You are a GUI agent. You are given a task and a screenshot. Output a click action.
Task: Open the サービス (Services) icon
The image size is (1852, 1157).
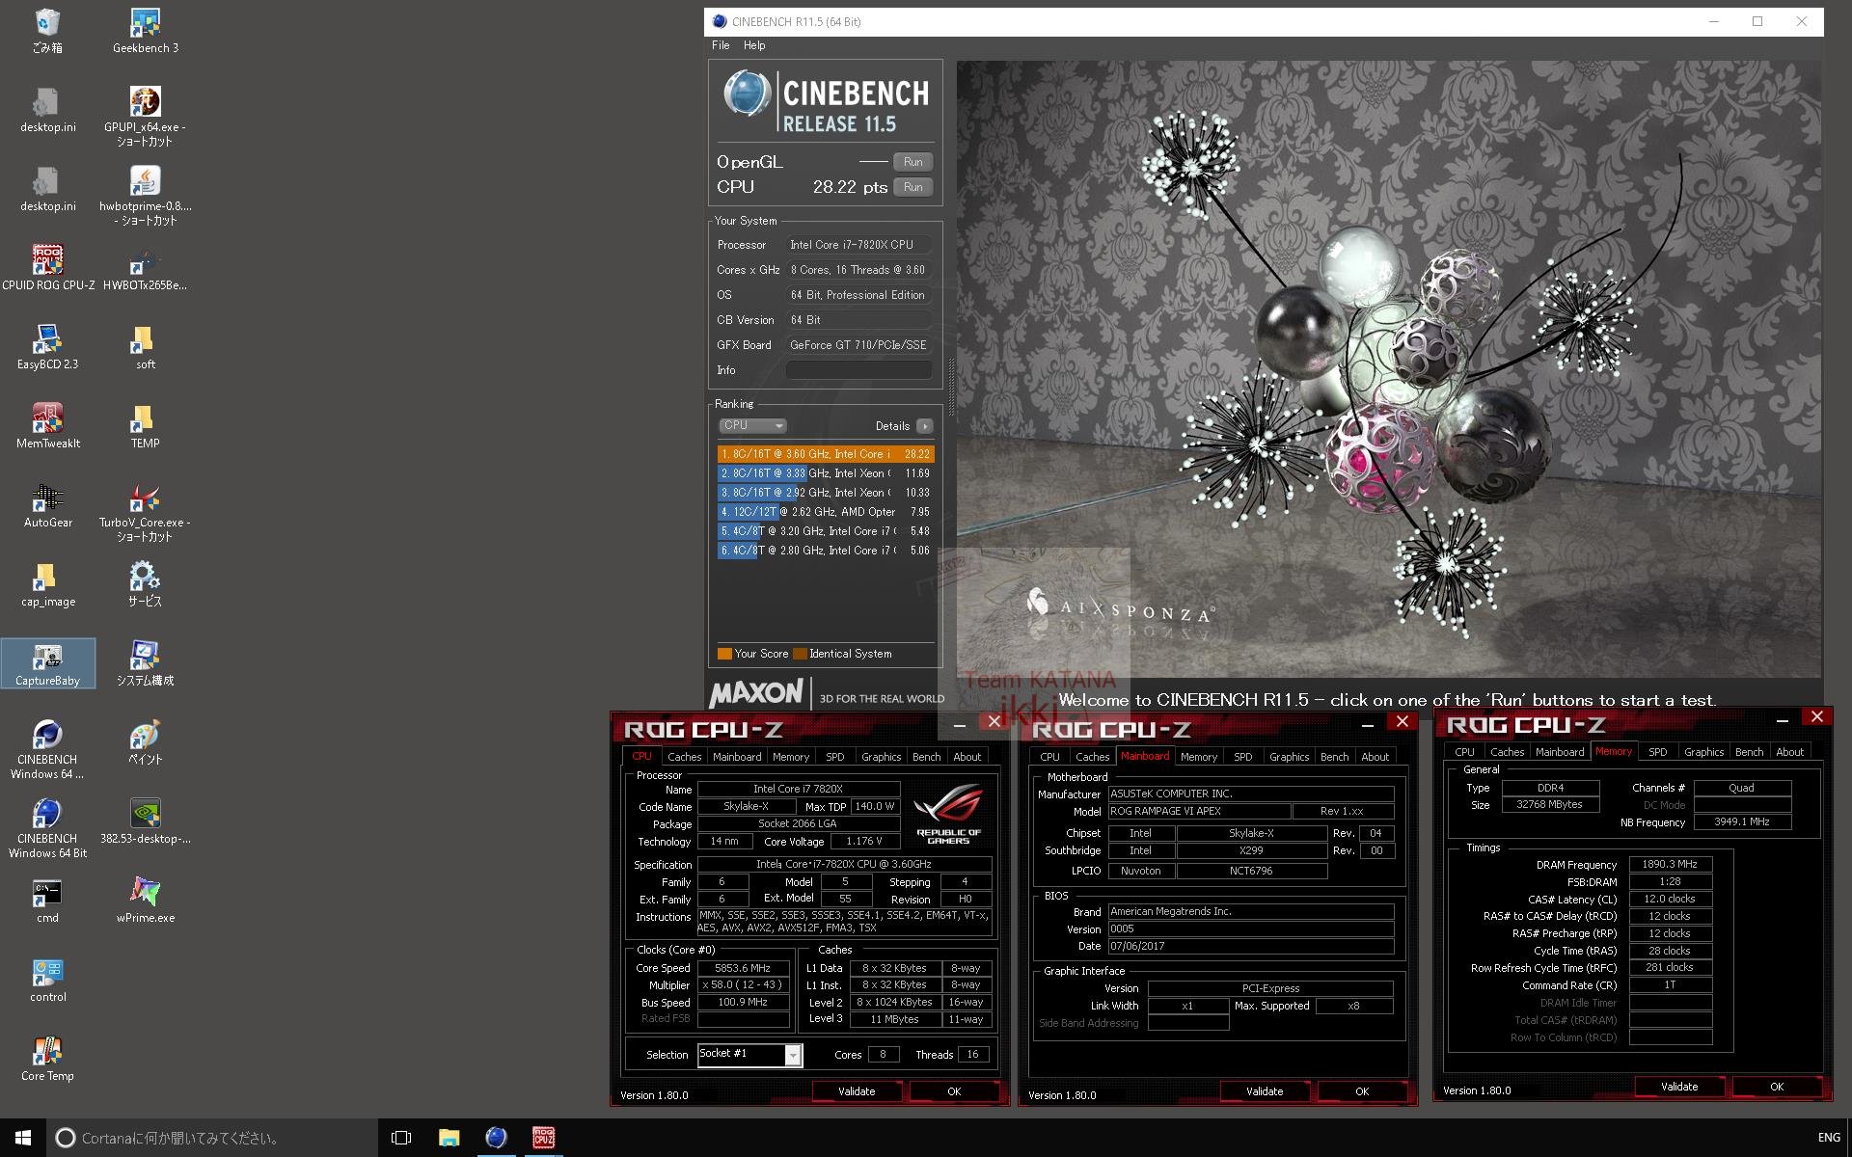click(145, 583)
